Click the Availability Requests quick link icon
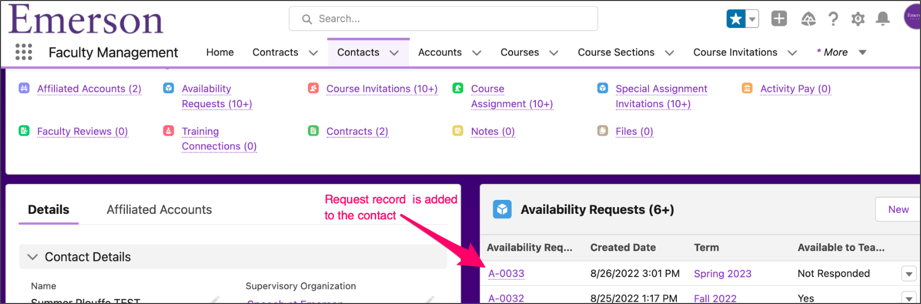Screen dimensions: 921x304 click(x=169, y=88)
